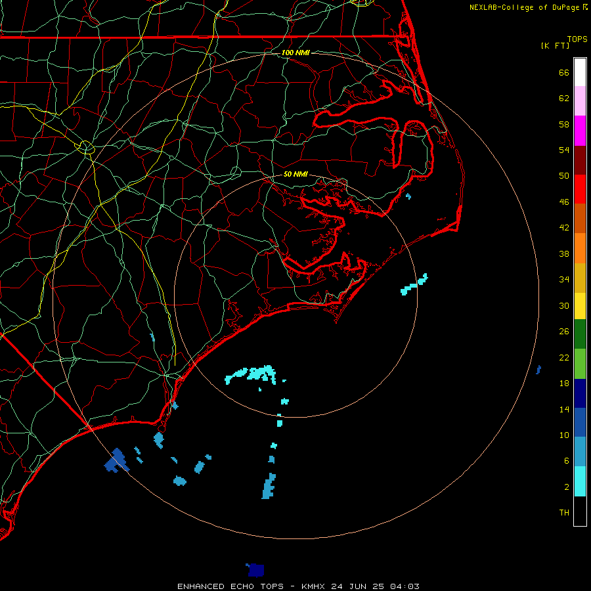Select the cyan 2 kft legend swatch

tap(580, 481)
